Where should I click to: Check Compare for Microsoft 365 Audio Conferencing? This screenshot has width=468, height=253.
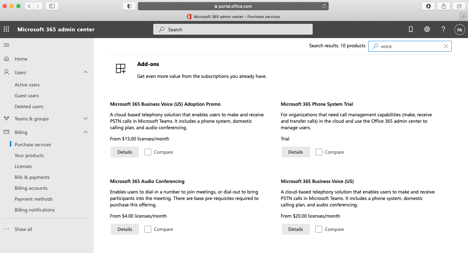click(147, 229)
